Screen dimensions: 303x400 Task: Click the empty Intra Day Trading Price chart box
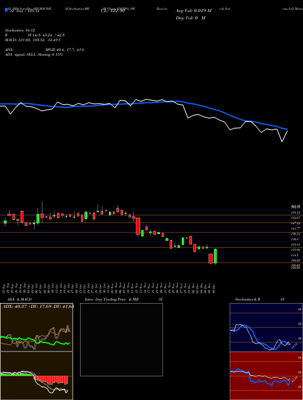click(121, 339)
